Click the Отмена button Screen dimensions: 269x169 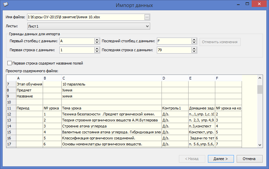point(249,159)
